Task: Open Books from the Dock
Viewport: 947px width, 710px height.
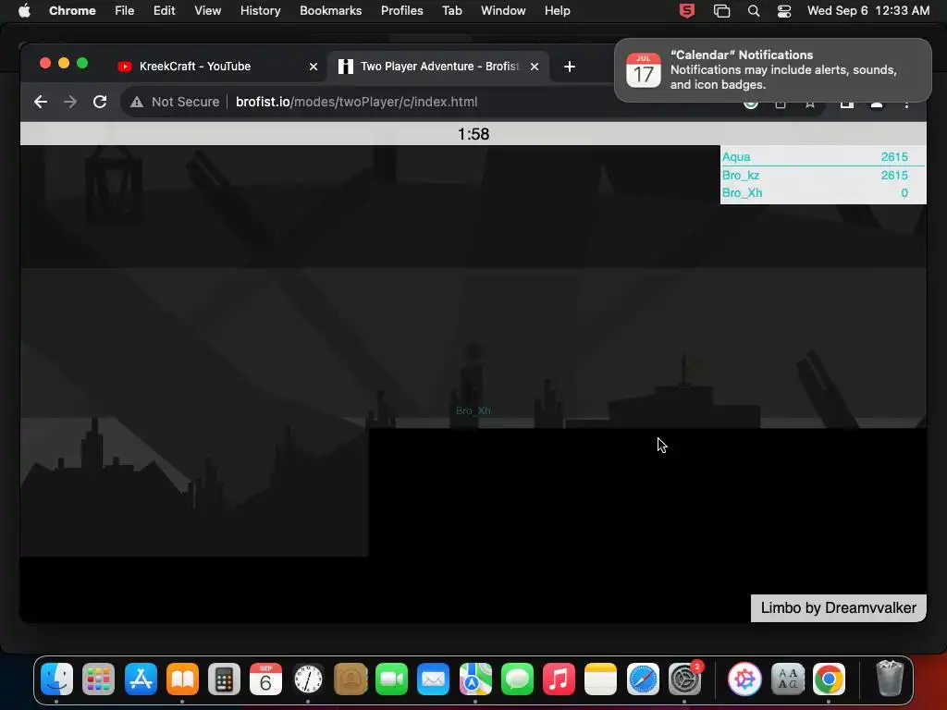Action: tap(182, 679)
